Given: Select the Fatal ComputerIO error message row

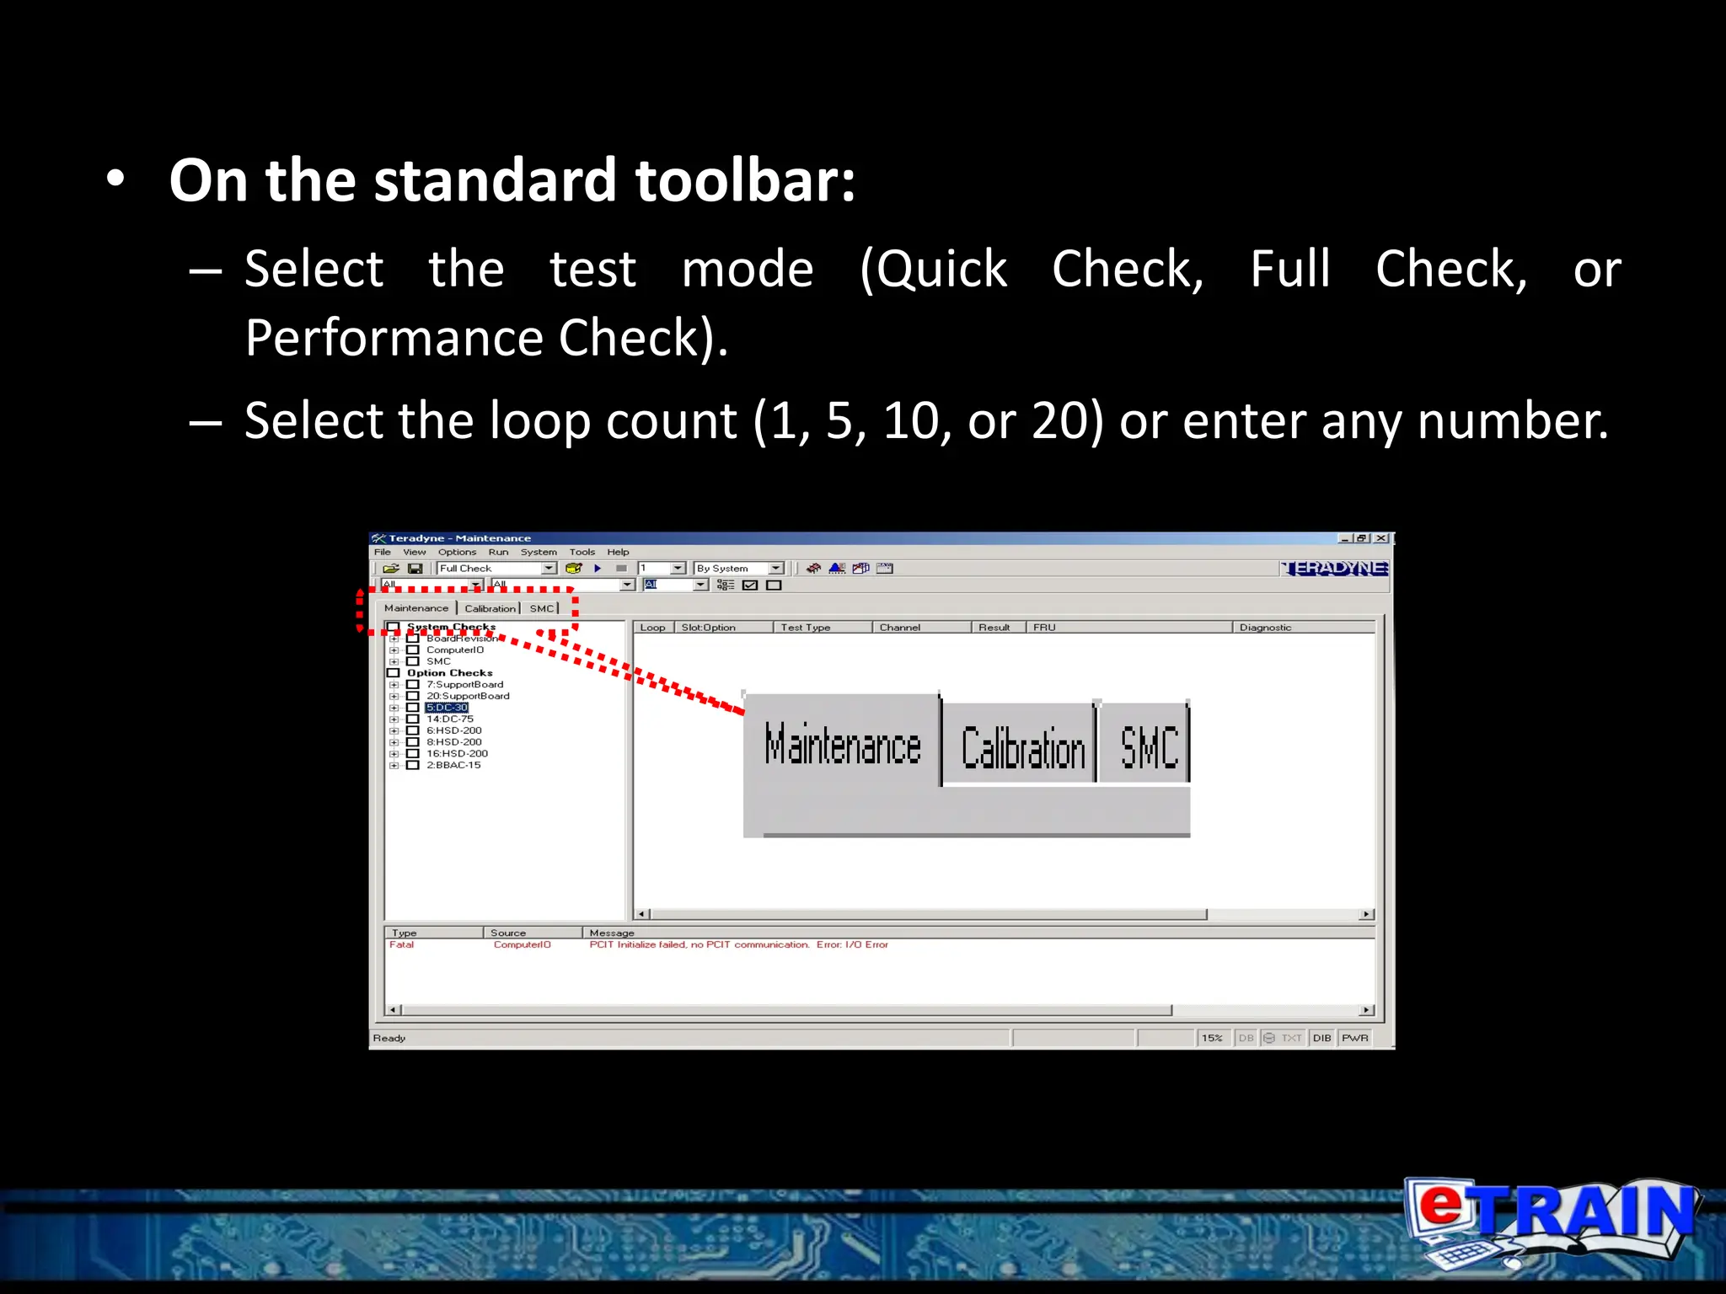Looking at the screenshot, I should pyautogui.click(x=880, y=944).
